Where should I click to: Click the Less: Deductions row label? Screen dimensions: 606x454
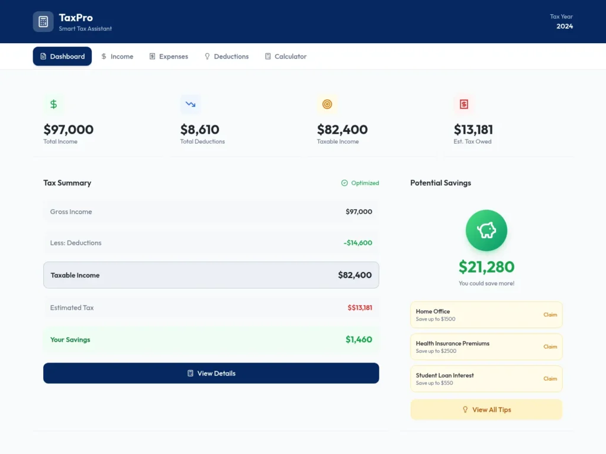[76, 243]
